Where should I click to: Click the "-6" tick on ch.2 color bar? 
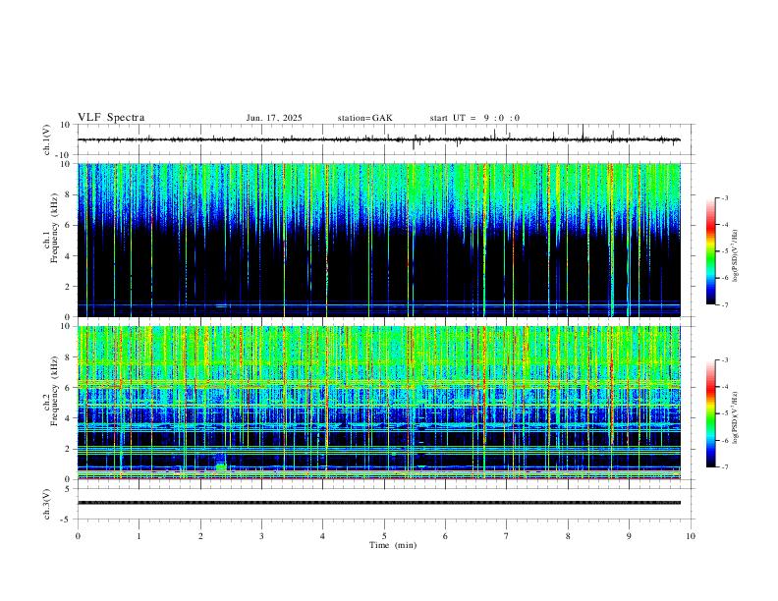click(724, 440)
